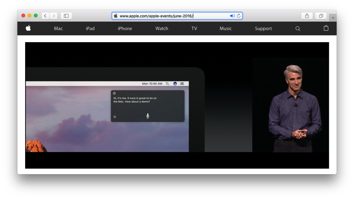The image size is (354, 199).
Task: Open the Support link in navigation
Action: (x=263, y=29)
